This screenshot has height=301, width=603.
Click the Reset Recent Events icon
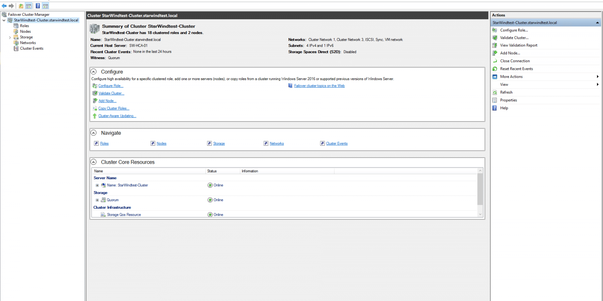(495, 69)
